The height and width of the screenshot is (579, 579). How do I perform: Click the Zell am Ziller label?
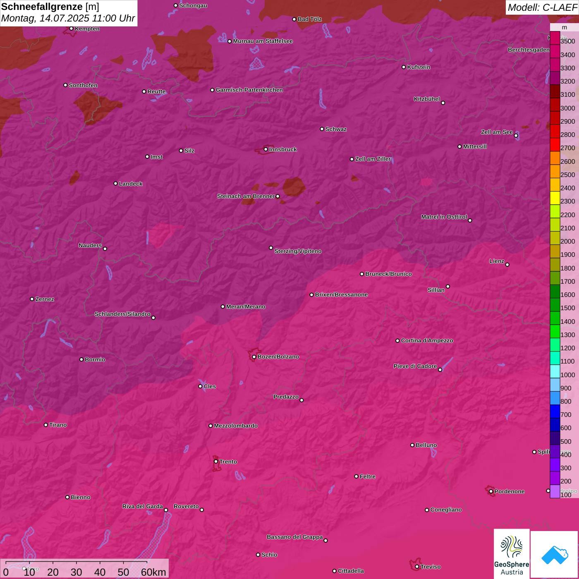pyautogui.click(x=373, y=159)
